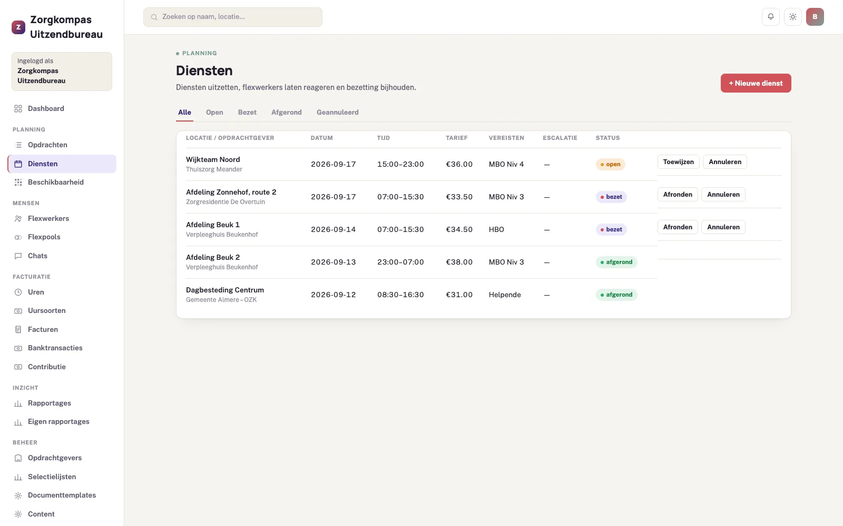Click the open status badge

[x=611, y=164]
